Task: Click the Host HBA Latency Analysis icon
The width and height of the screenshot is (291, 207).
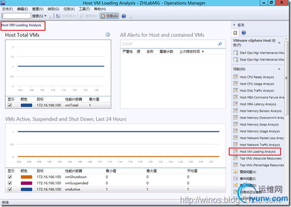Action: click(236, 104)
